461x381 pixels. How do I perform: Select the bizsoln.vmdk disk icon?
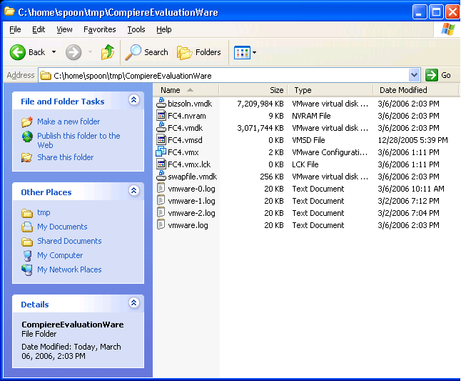[161, 104]
